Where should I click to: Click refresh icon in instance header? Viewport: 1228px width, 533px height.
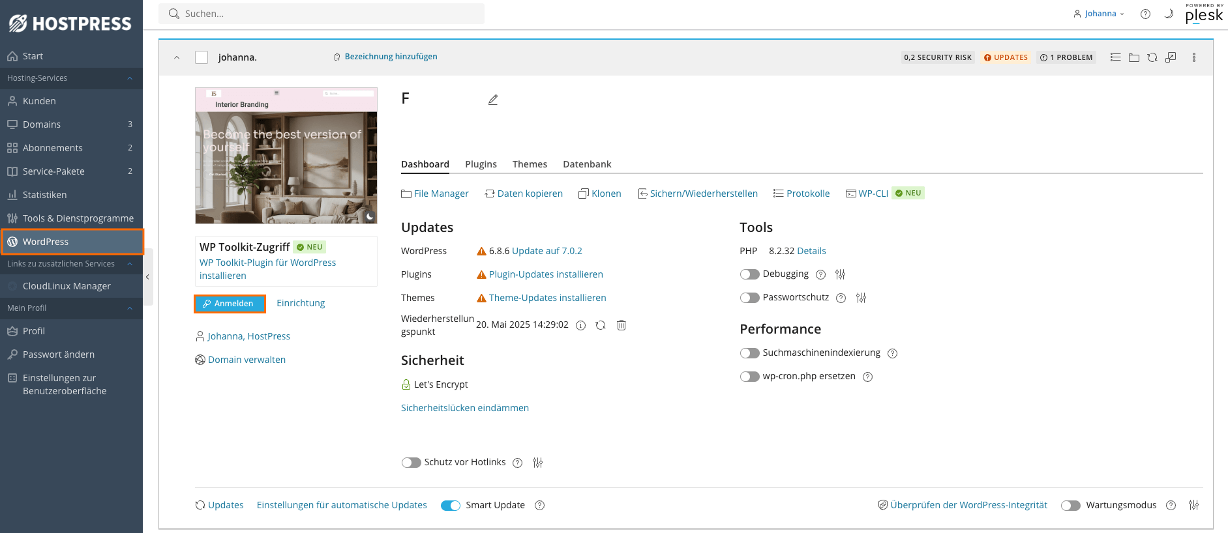pos(1152,57)
